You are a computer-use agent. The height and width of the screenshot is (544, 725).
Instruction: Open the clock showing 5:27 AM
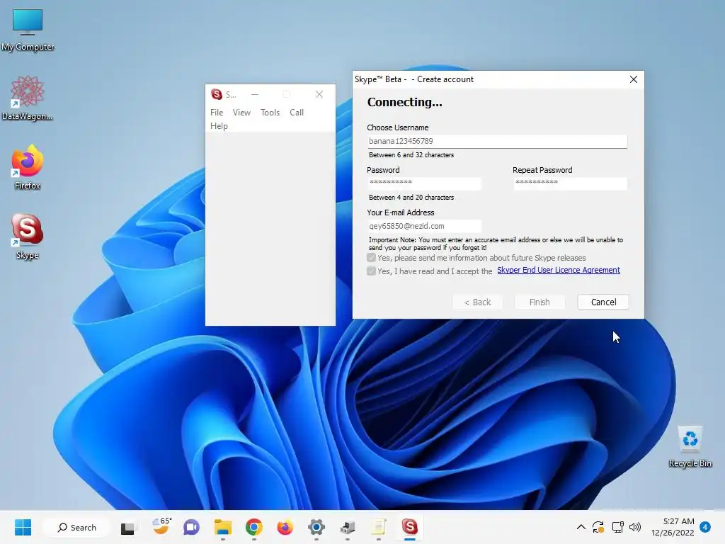click(673, 527)
